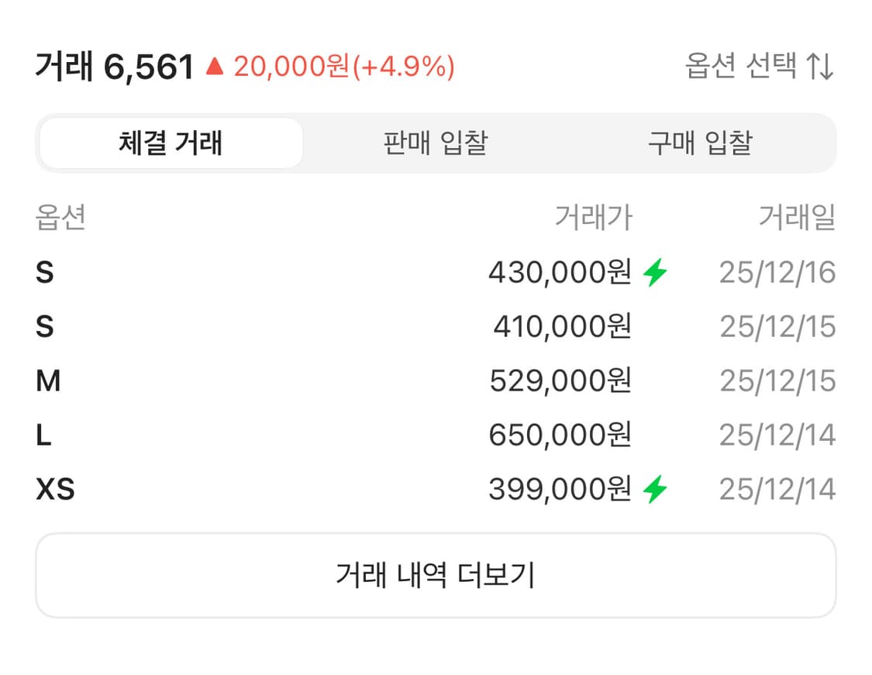Select the 체결 거래 tab
Image resolution: width=872 pixels, height=675 pixels.
[170, 143]
